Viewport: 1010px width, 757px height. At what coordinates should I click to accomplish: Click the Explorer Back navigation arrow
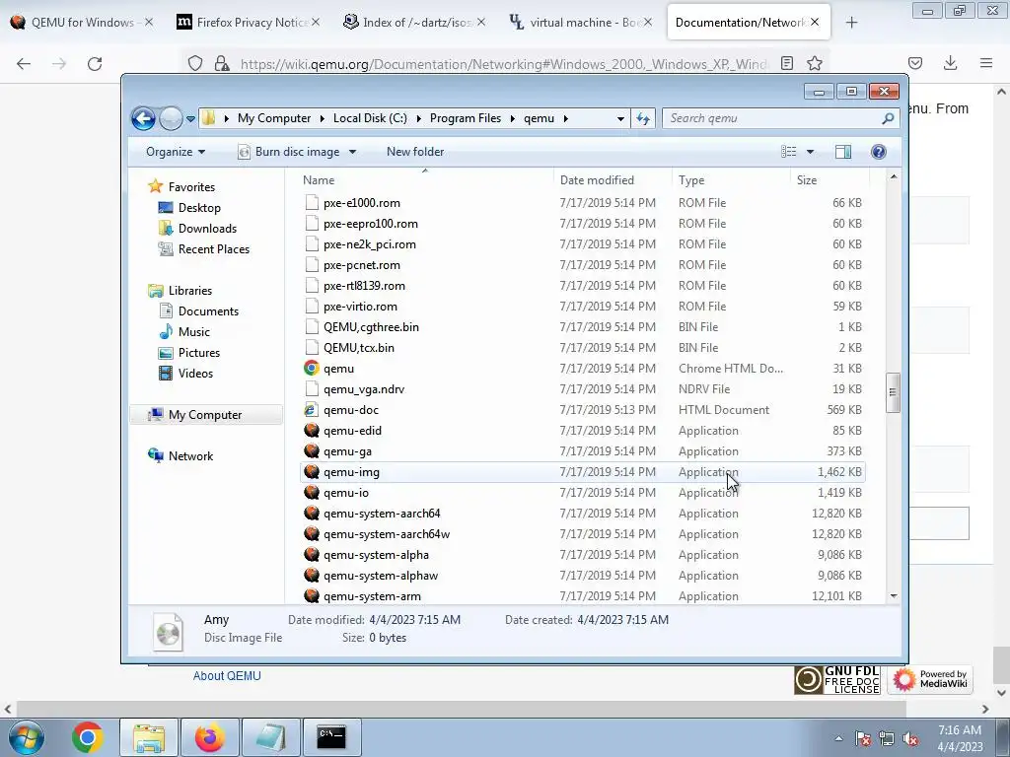point(143,118)
